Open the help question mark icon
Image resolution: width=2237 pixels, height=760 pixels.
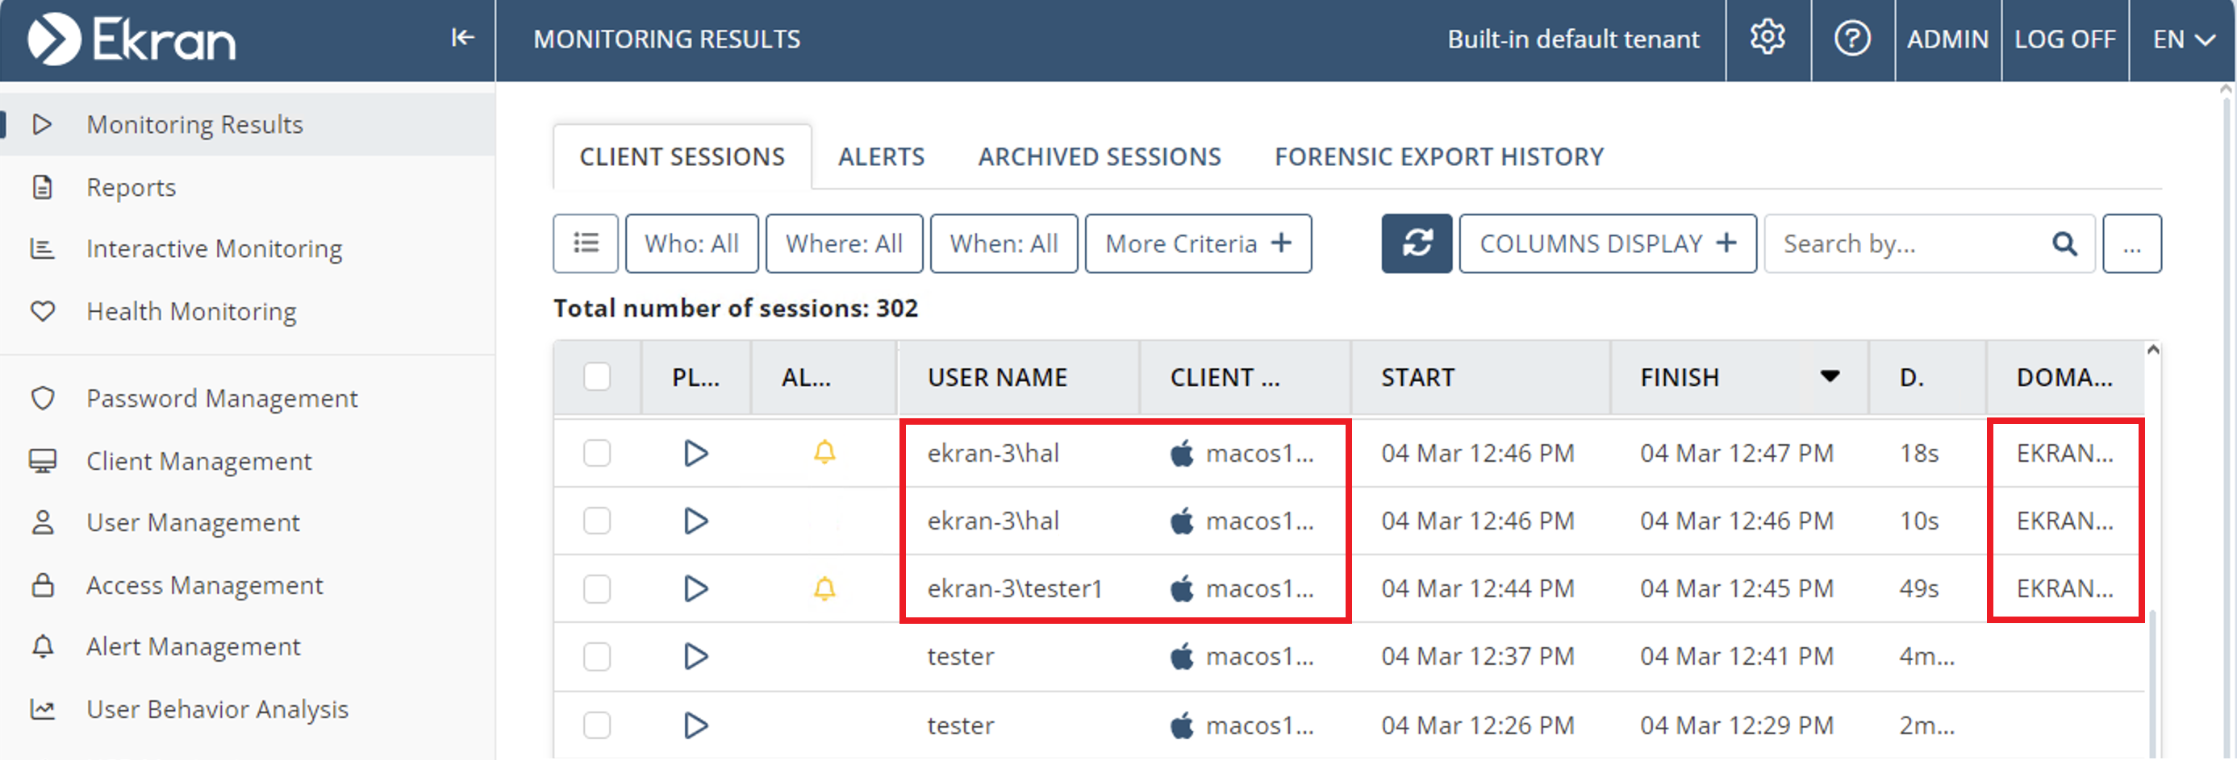pos(1851,38)
